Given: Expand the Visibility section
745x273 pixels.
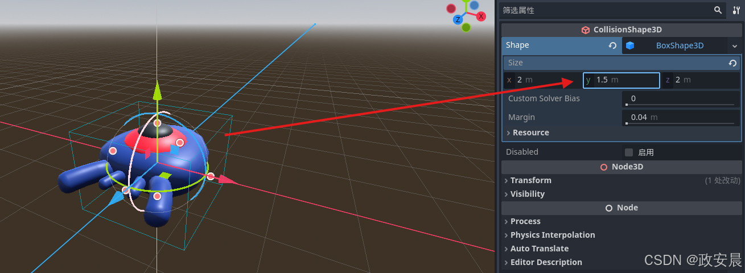Looking at the screenshot, I should [x=525, y=194].
